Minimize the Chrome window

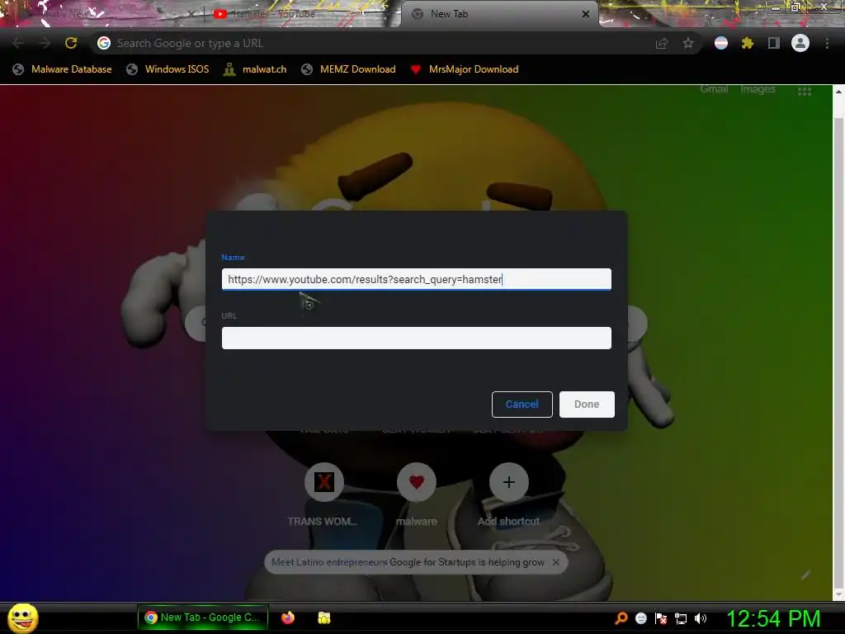click(776, 7)
